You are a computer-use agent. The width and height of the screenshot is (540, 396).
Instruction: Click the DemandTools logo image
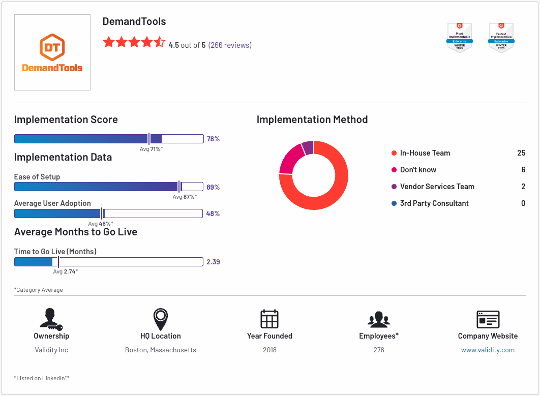52,52
